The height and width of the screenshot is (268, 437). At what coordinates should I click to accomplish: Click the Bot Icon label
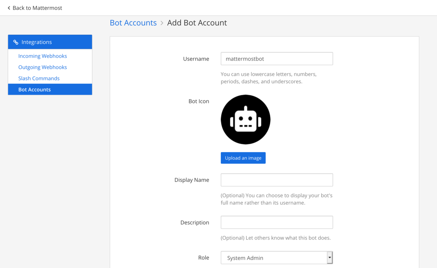[199, 101]
